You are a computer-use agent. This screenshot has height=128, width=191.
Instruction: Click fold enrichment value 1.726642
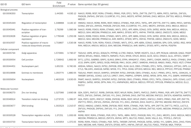(59, 59)
